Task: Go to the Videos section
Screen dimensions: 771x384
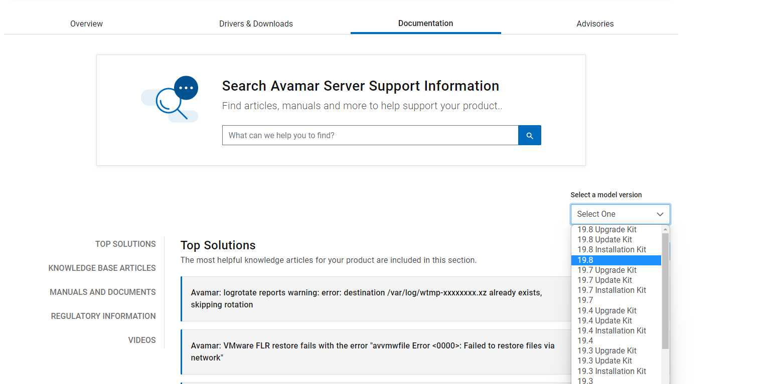Action: pos(142,340)
